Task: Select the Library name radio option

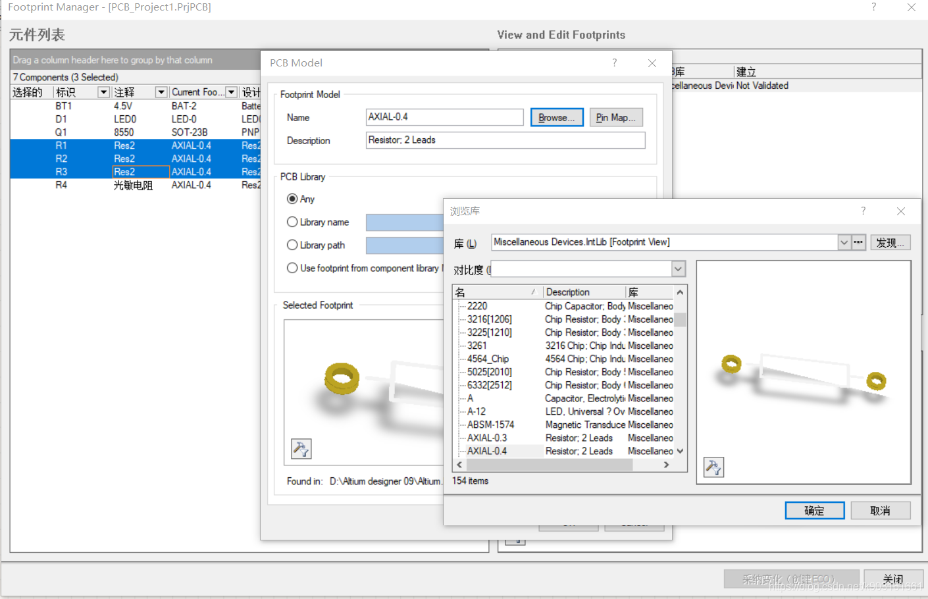Action: (292, 222)
